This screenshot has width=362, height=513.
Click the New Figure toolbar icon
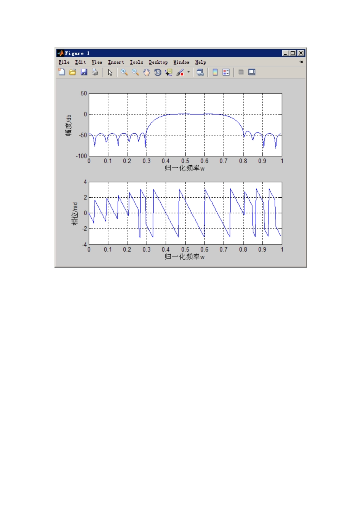pos(62,72)
